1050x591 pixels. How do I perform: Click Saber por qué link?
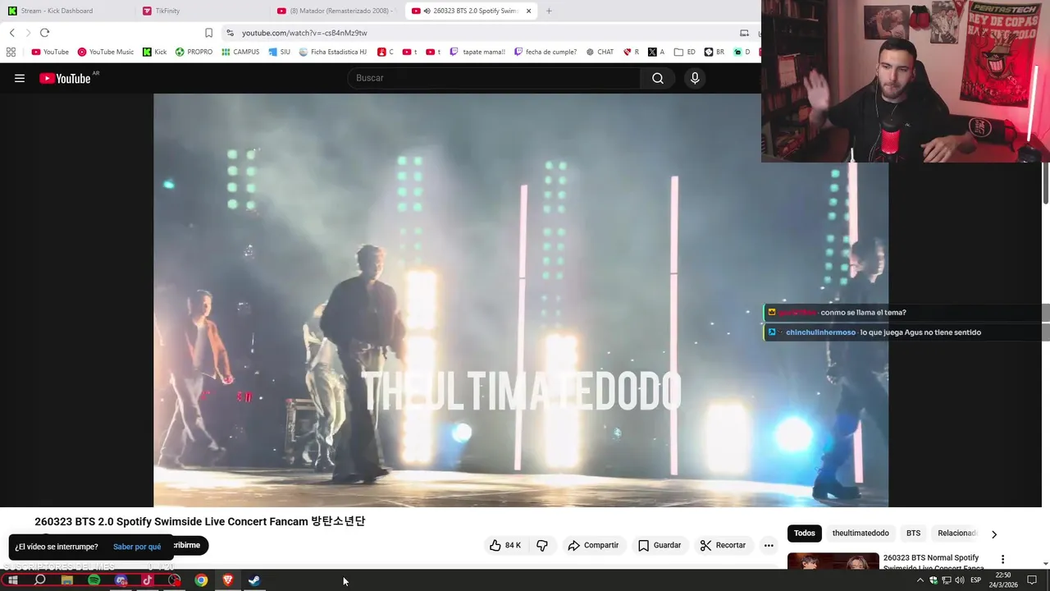point(137,547)
